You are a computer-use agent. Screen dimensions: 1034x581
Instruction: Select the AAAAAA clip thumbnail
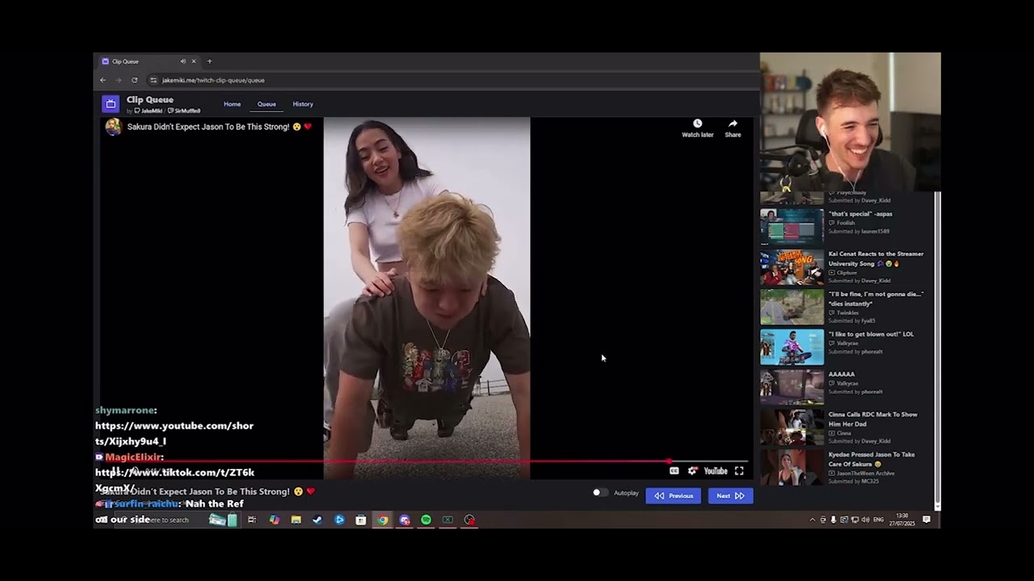click(792, 387)
